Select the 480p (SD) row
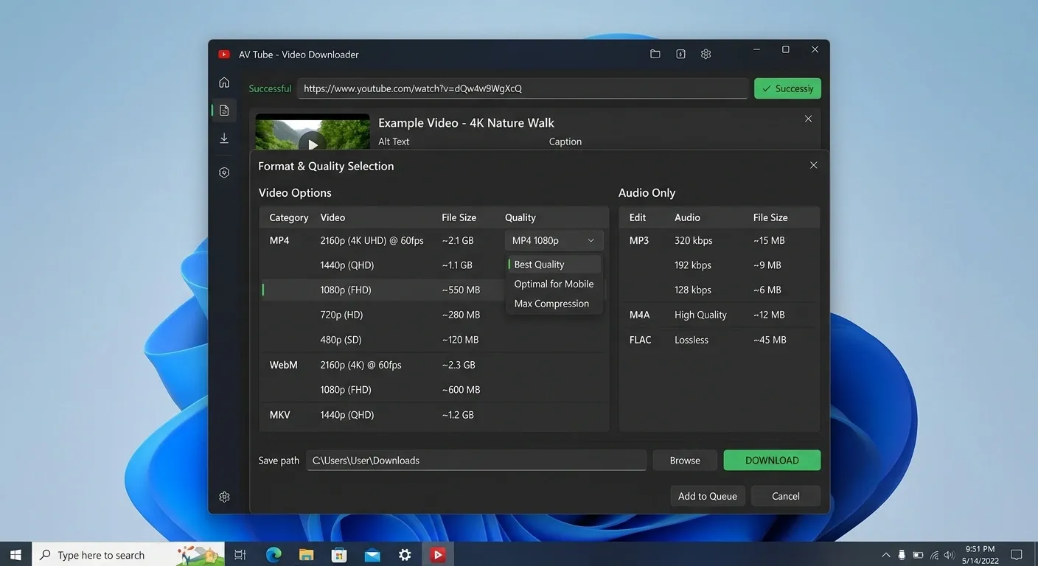Viewport: 1038px width, 566px height. click(x=433, y=340)
